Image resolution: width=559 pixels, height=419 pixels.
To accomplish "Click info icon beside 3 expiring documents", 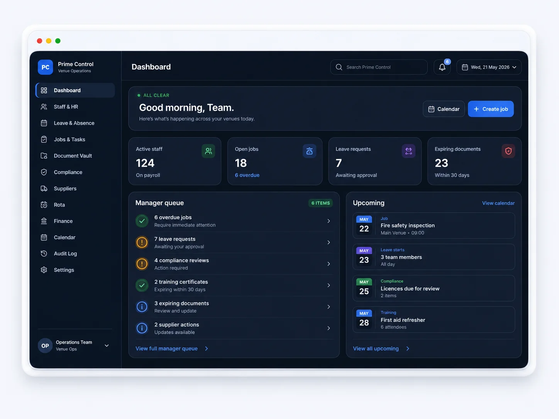I will coord(142,307).
